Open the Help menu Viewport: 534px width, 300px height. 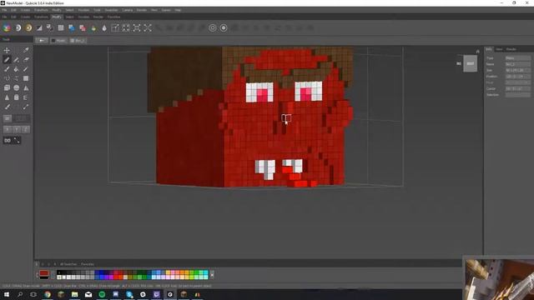pos(178,10)
